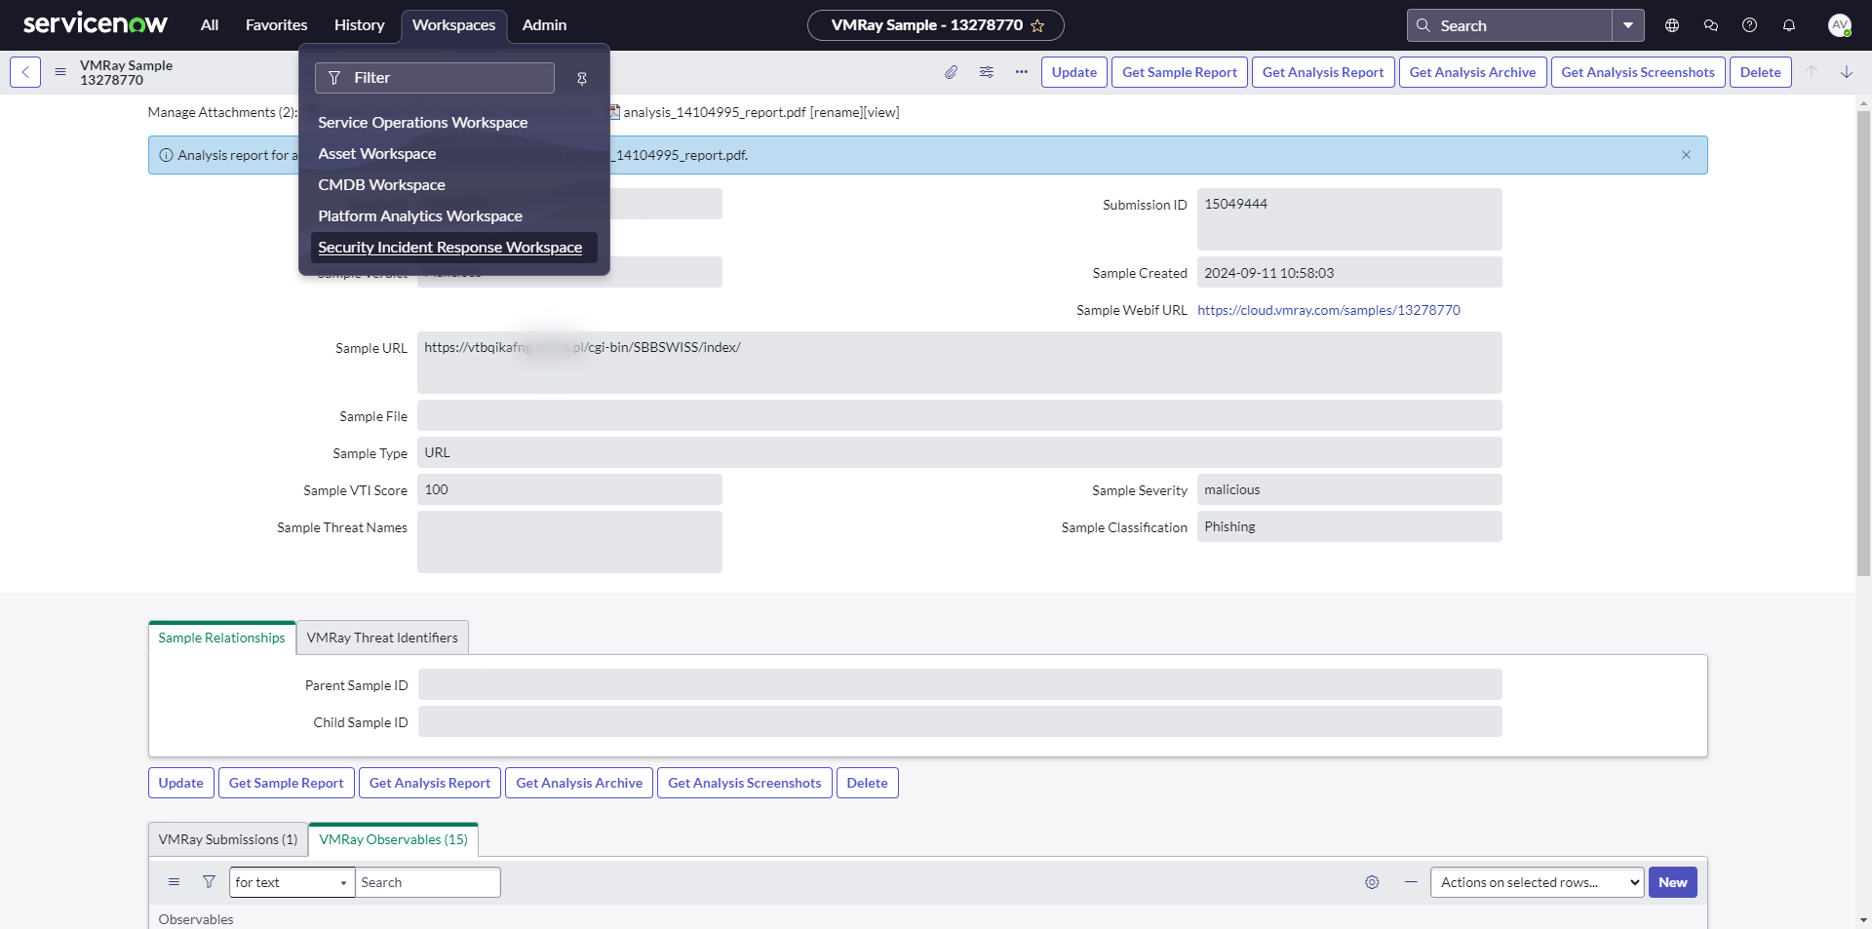Open the Help question mark icon

pyautogui.click(x=1750, y=25)
